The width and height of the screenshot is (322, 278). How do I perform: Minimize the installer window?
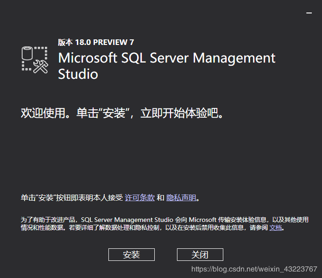point(309,13)
